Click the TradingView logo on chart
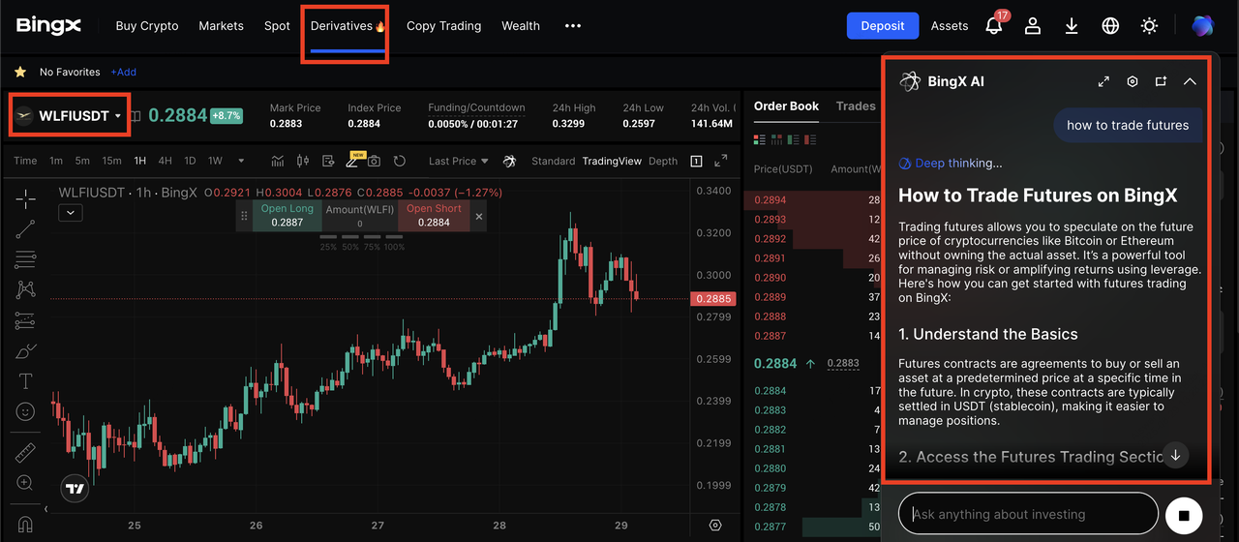Screen dimensions: 1239x542 pyautogui.click(x=75, y=489)
